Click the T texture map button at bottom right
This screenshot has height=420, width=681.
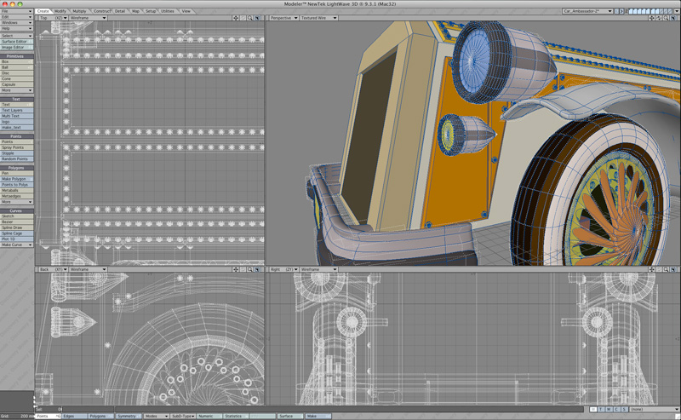pyautogui.click(x=602, y=410)
